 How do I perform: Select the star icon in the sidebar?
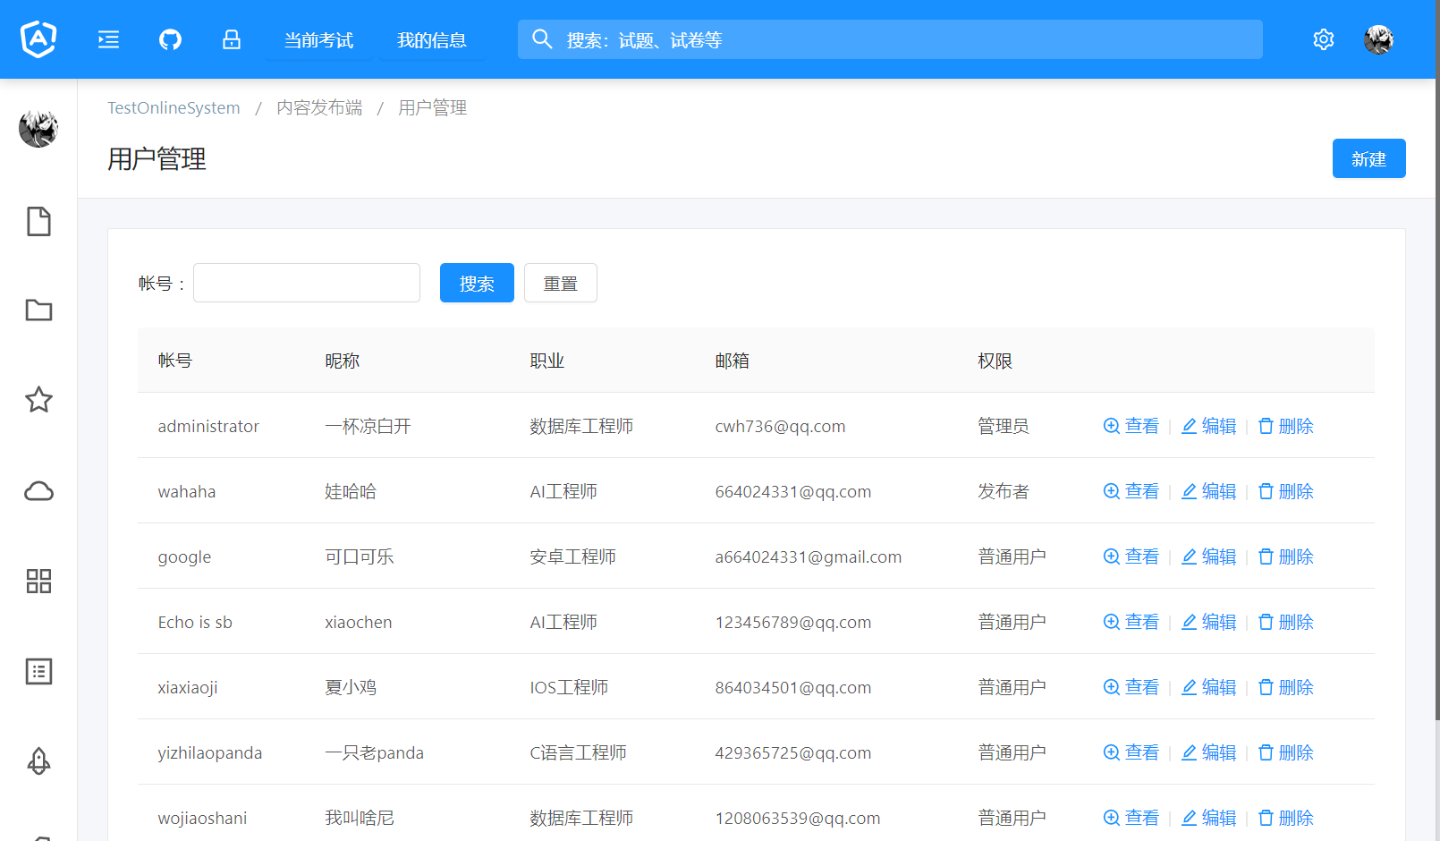38,400
